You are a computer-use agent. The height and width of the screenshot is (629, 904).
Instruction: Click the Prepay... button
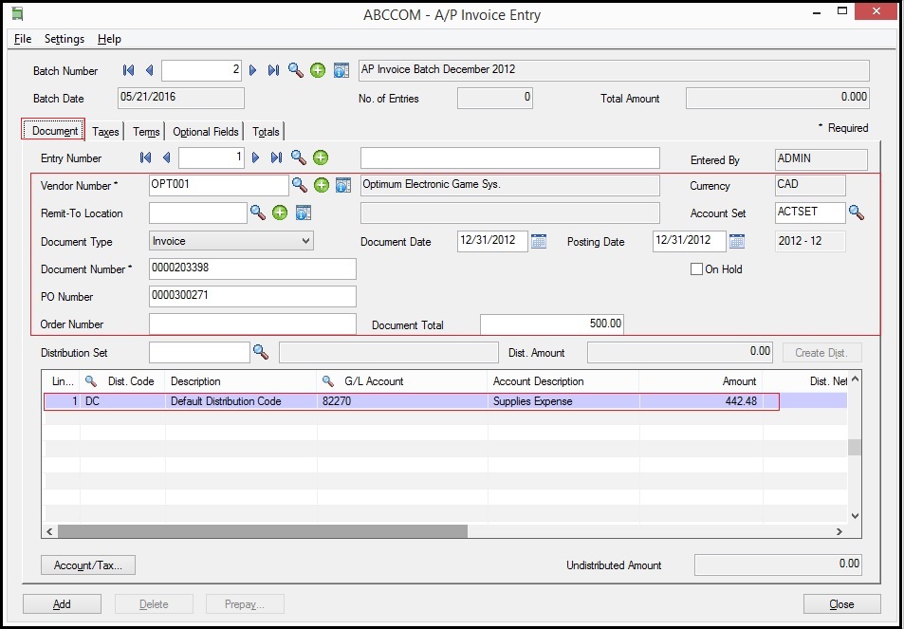[245, 603]
